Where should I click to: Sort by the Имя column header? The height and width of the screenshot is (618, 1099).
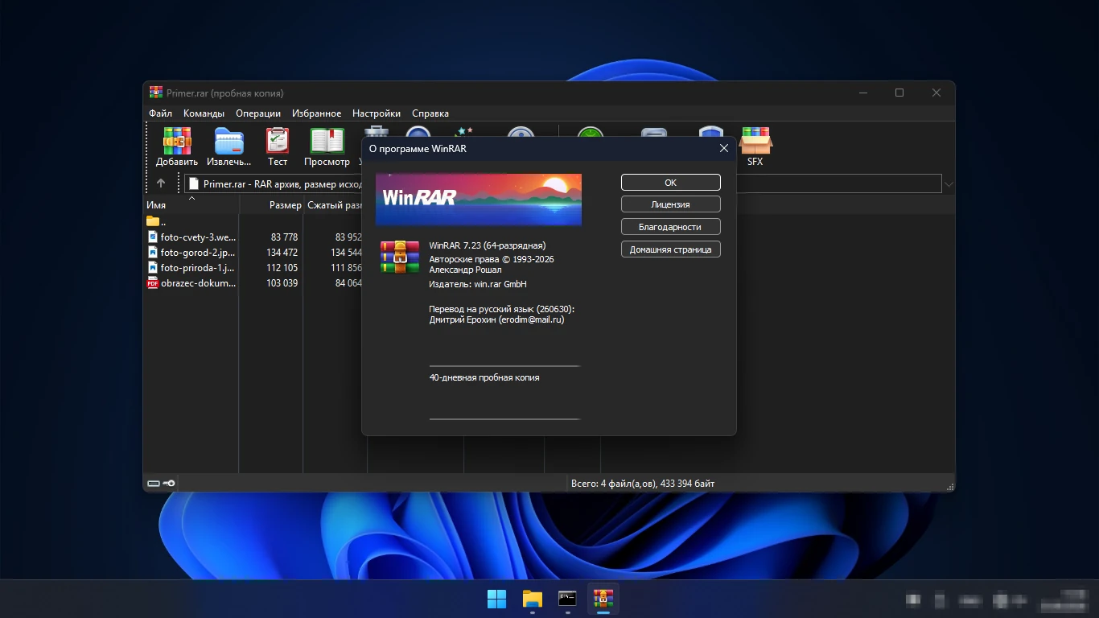(x=191, y=205)
